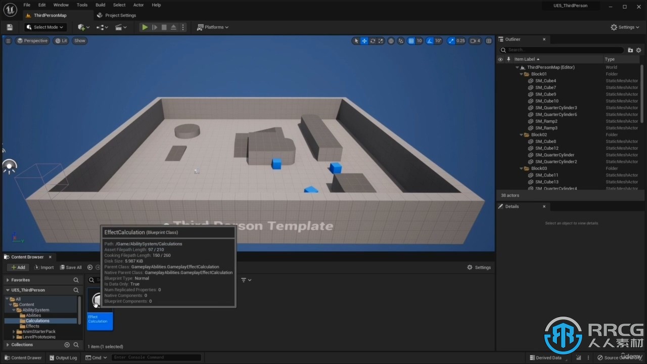Click the add content quick icon in toolbar
647x364 pixels.
83,27
